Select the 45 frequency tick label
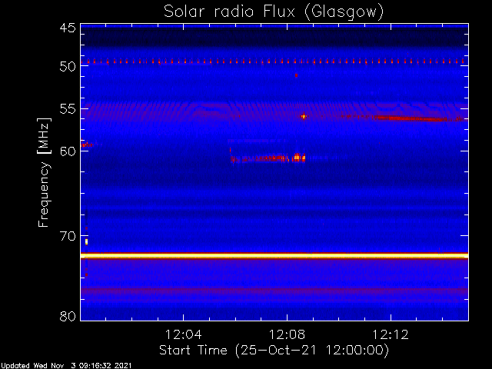Viewport: 492px width, 369px height. (68, 28)
